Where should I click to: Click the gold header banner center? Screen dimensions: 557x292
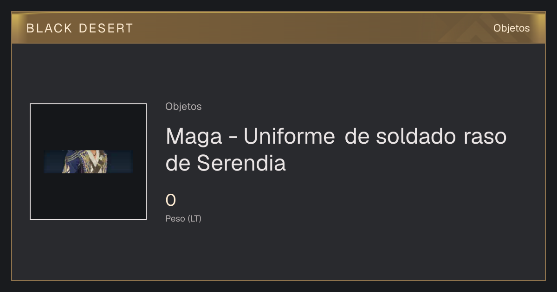[x=278, y=28]
